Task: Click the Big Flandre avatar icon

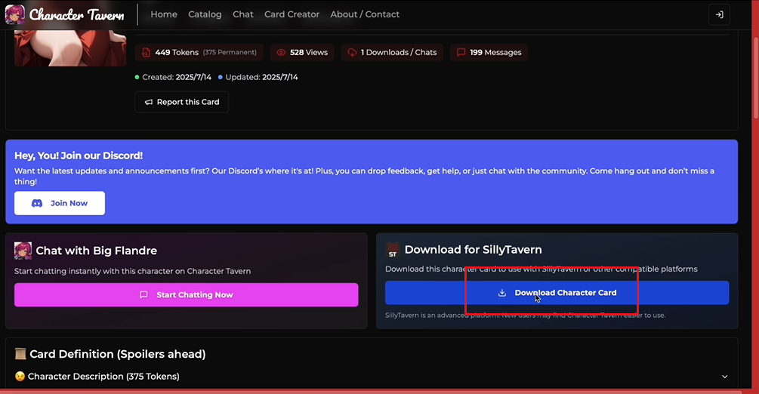Action: click(23, 251)
